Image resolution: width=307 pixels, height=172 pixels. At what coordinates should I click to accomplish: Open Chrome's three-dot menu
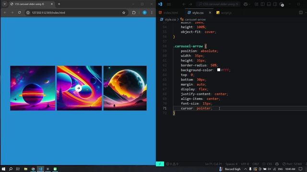(152, 12)
